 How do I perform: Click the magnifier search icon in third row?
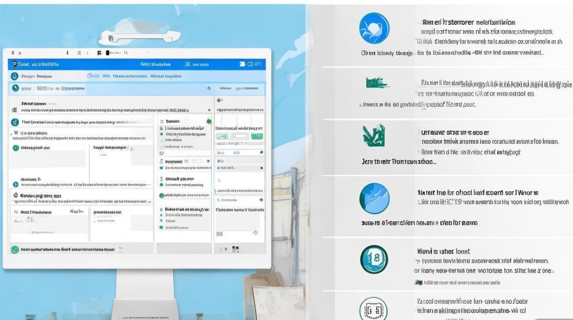[x=209, y=88]
